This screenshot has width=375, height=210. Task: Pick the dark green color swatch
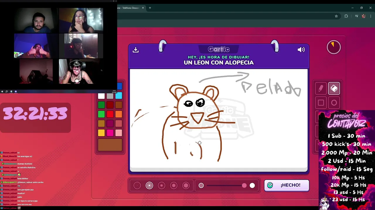[x=101, y=105]
